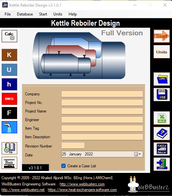Open the Calc gear button
172x196 pixels.
pyautogui.click(x=9, y=36)
